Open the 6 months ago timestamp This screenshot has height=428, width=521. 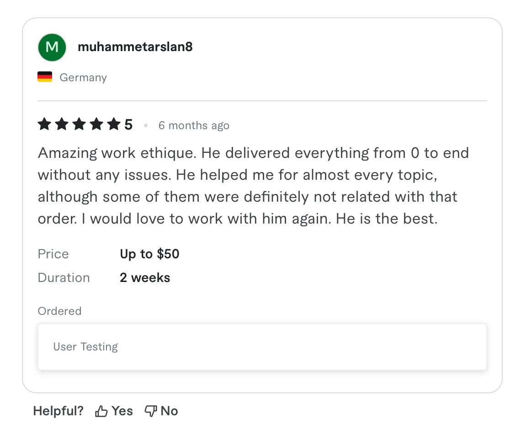(x=194, y=125)
